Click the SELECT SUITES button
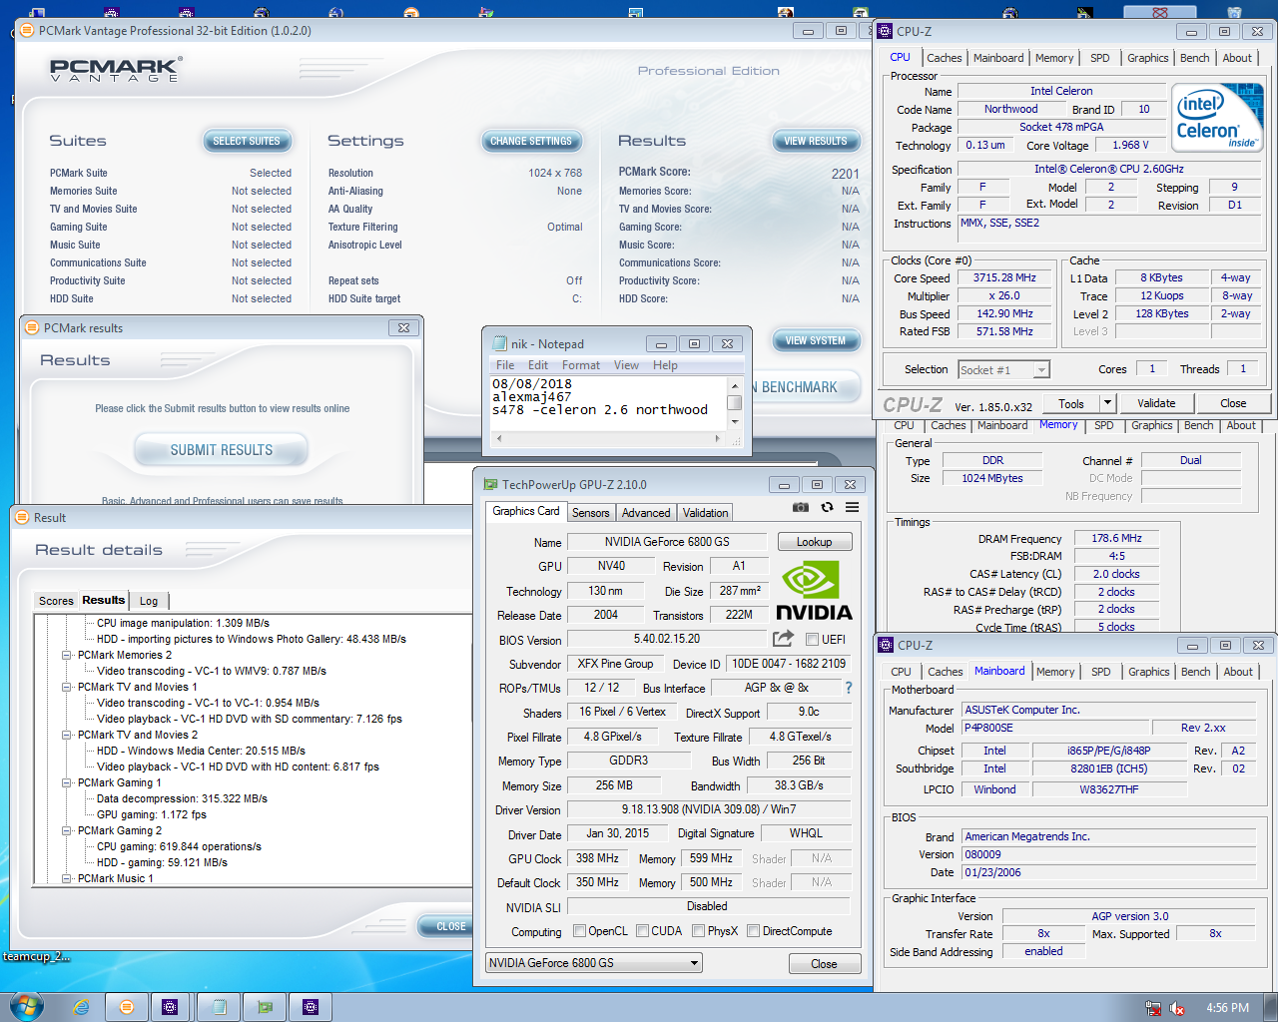This screenshot has width=1278, height=1022. click(247, 141)
